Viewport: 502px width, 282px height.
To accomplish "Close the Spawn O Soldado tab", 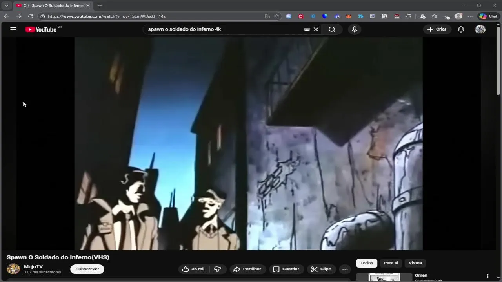I will point(88,5).
